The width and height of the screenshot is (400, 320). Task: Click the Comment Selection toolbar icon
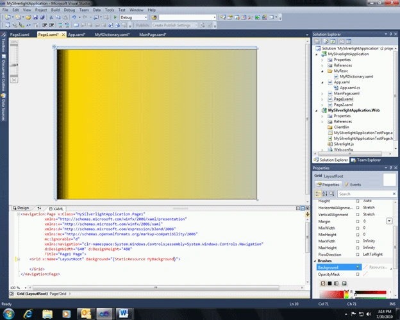coord(60,25)
